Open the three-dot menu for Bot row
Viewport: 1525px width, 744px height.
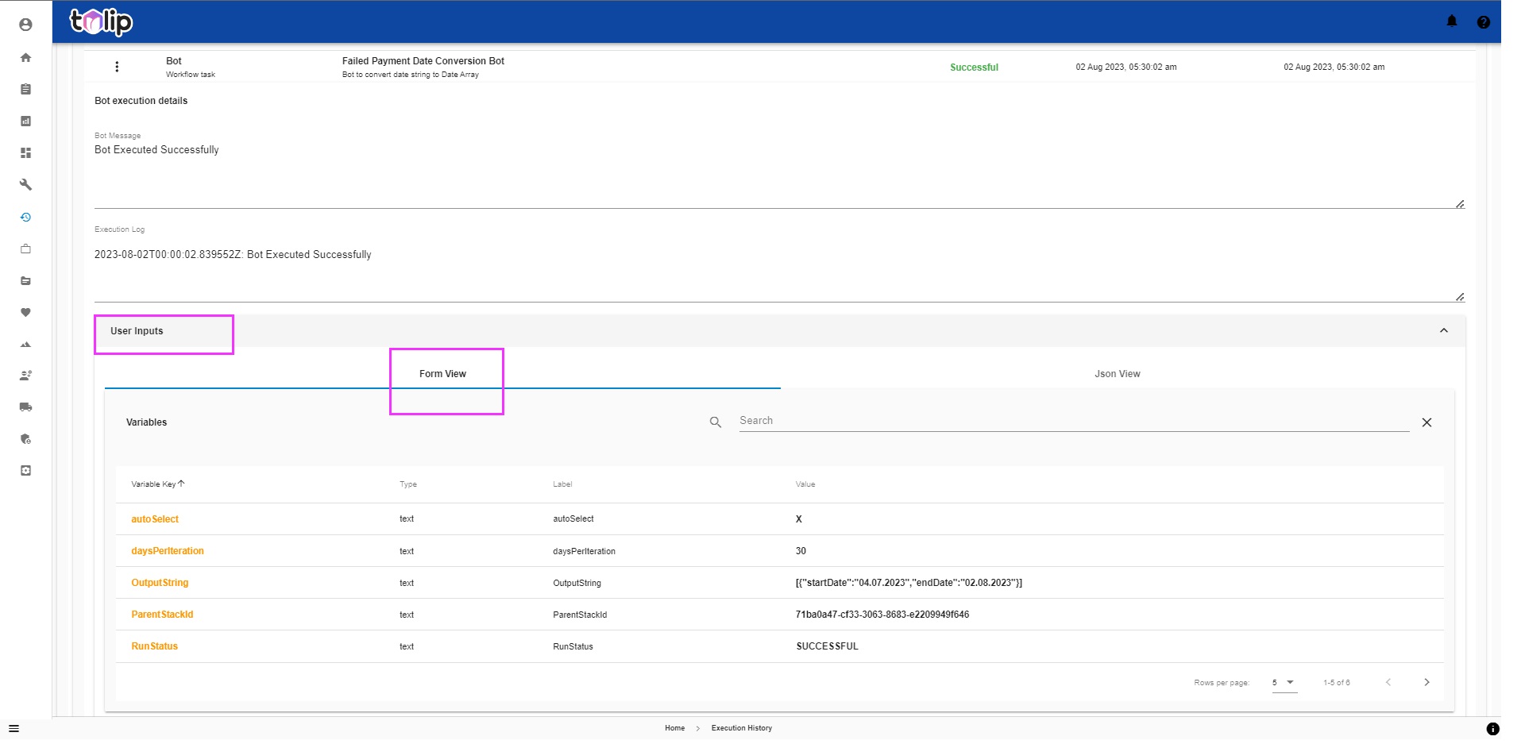point(117,67)
